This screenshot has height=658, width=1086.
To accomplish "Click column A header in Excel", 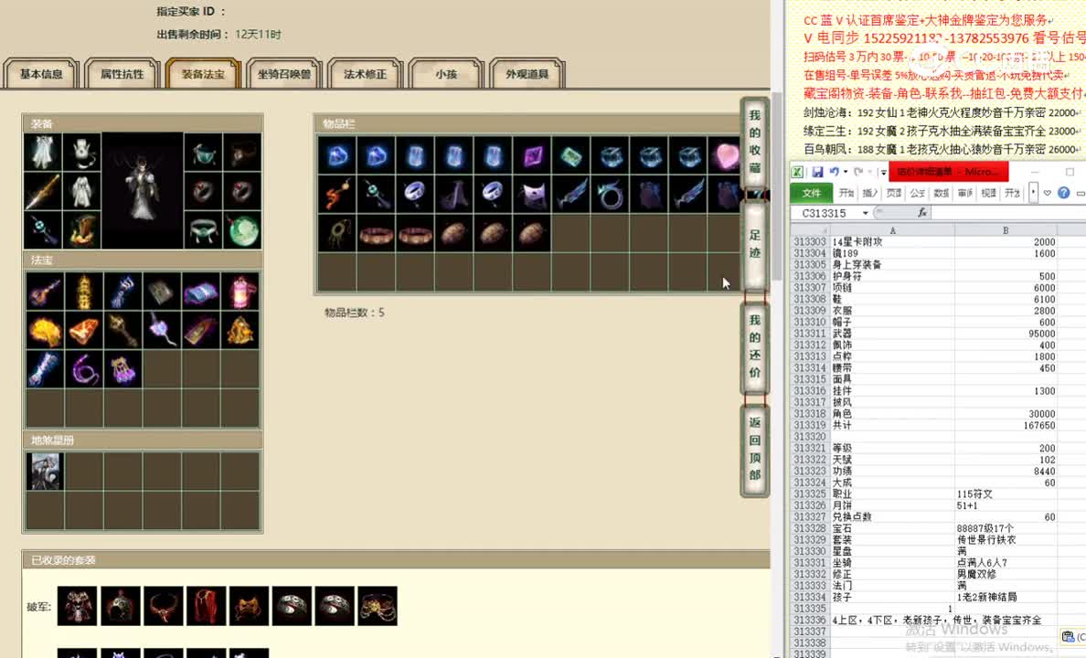I will click(892, 230).
